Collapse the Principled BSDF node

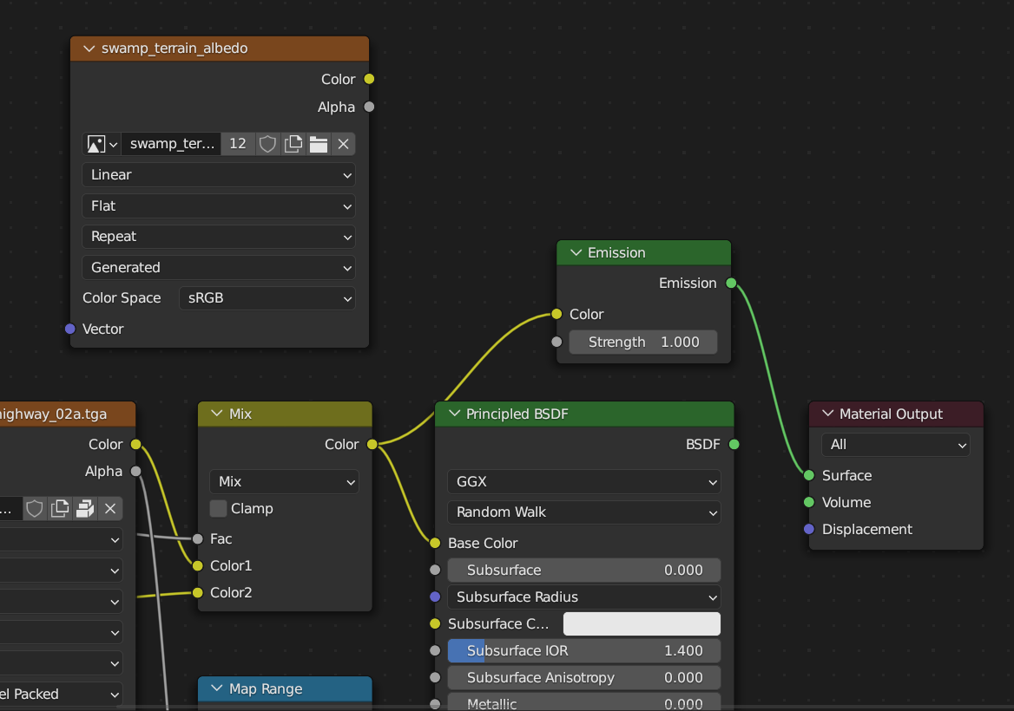click(x=454, y=414)
